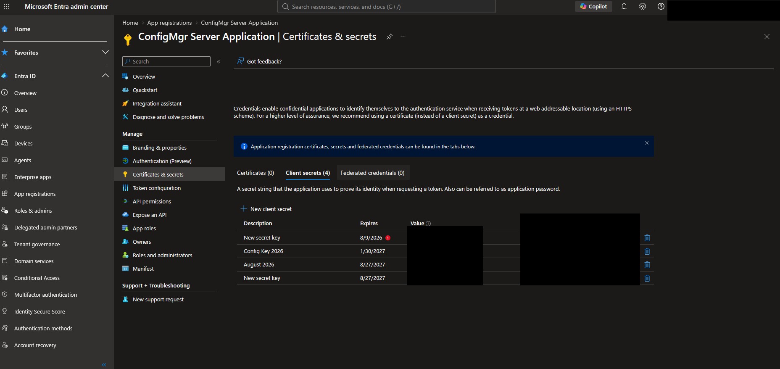Delete the secret expiring 8/9/2026
This screenshot has width=780, height=369.
(647, 238)
